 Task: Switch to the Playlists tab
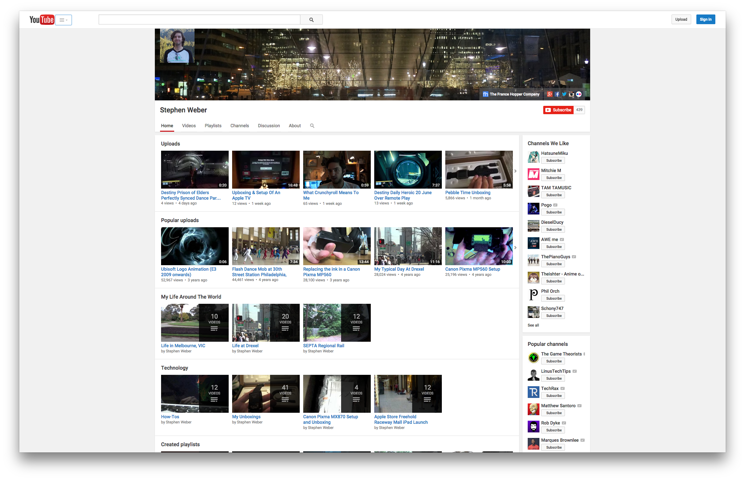point(213,126)
